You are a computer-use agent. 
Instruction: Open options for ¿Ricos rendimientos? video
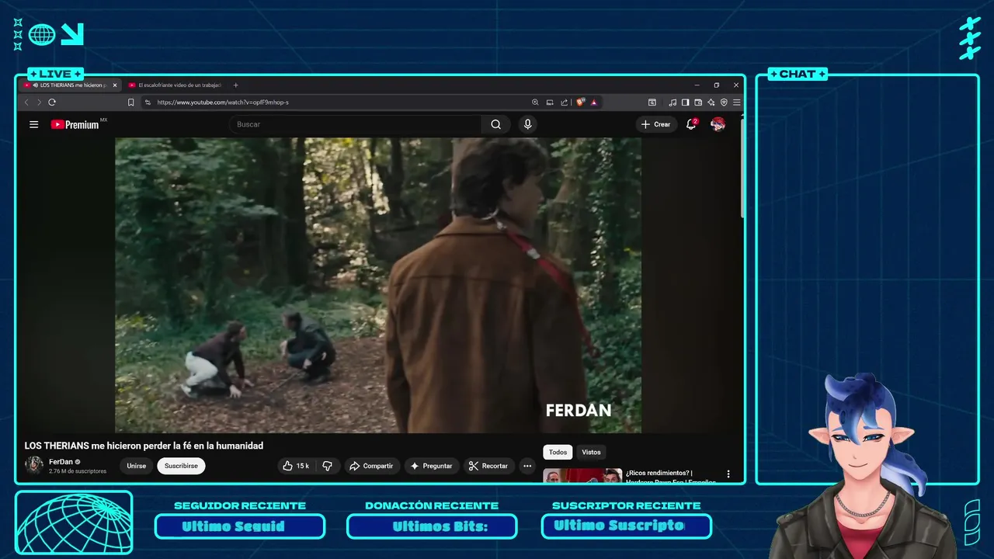[x=728, y=474]
